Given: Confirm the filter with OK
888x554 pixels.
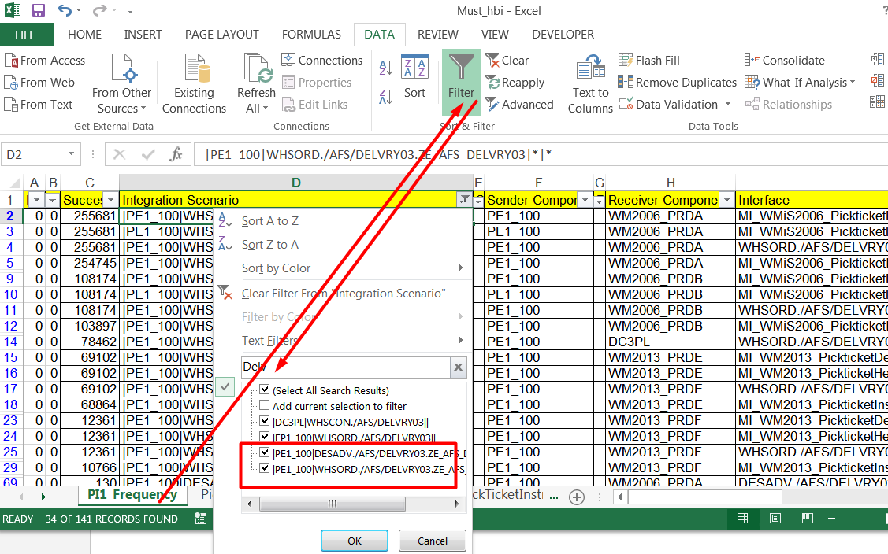Looking at the screenshot, I should (354, 540).
